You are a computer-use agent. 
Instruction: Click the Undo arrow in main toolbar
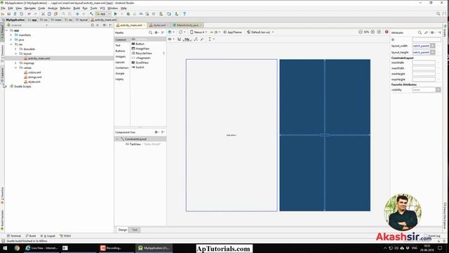29,14
